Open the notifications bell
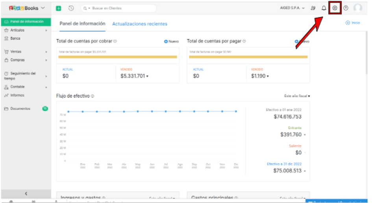The image size is (372, 203). point(324,8)
